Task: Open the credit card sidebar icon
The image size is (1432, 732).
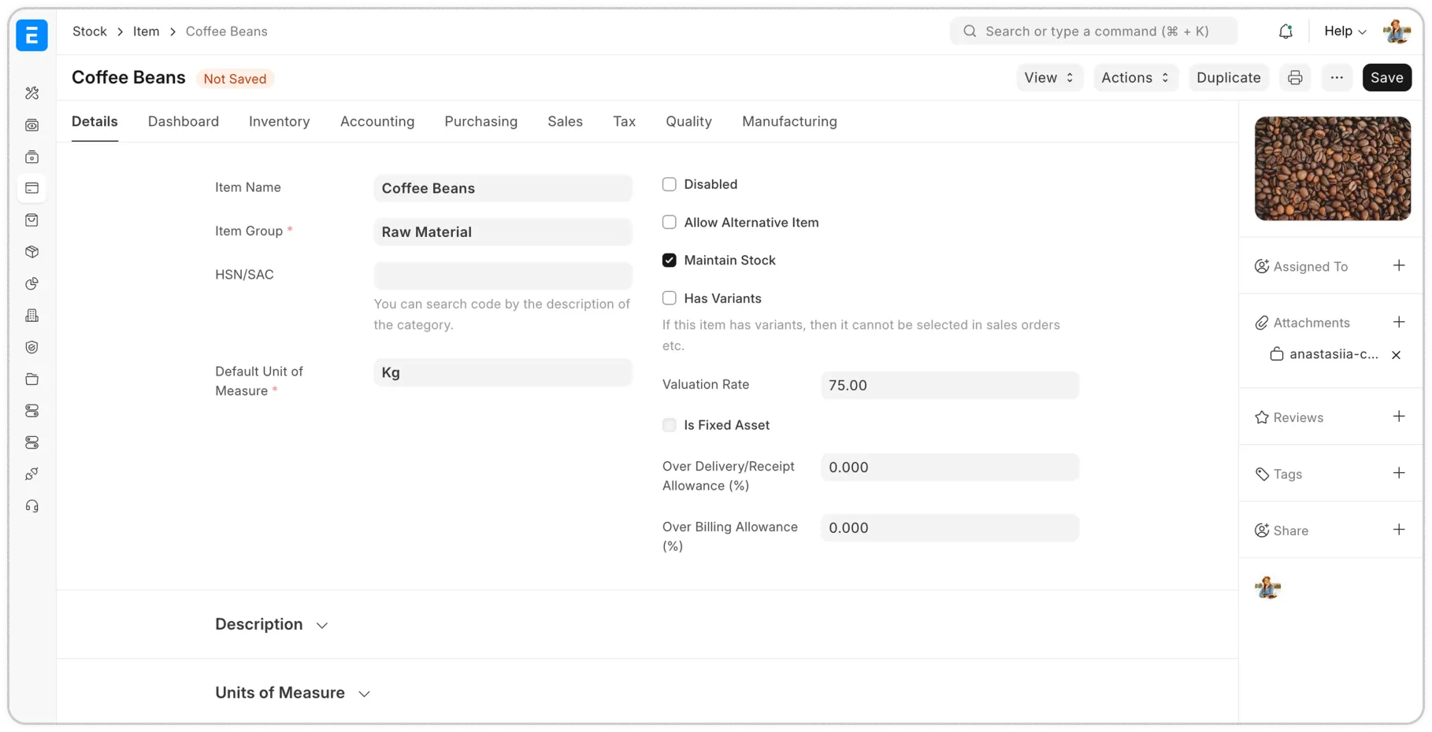Action: pyautogui.click(x=32, y=188)
